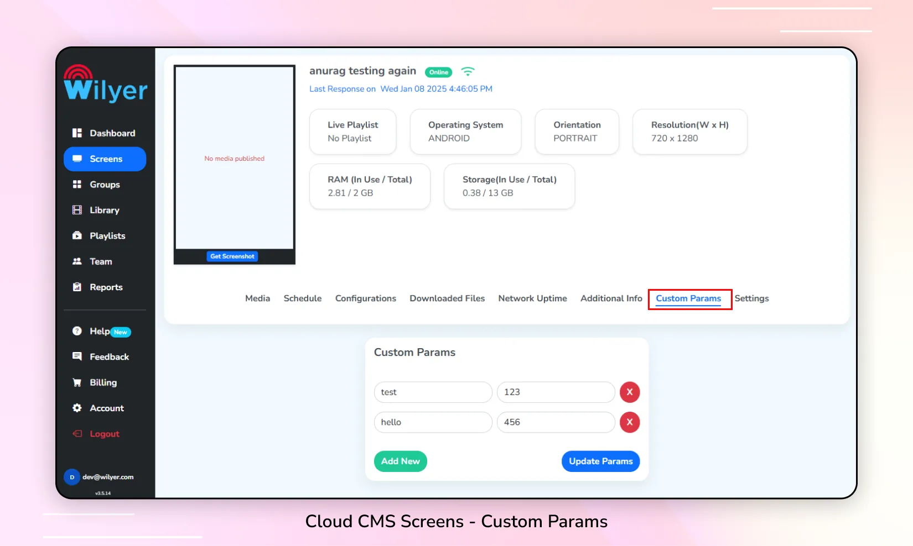
Task: Select Screens in the sidebar
Action: [x=105, y=159]
